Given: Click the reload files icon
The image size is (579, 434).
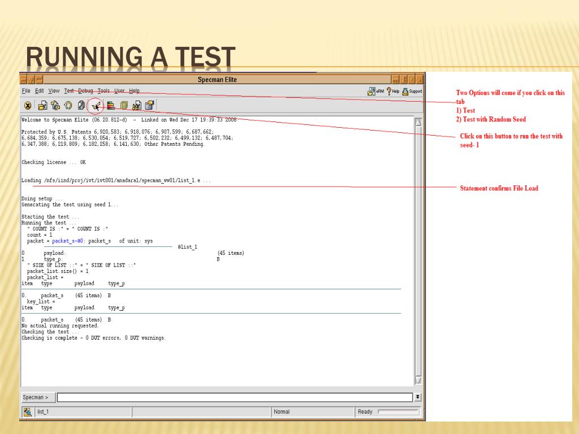Looking at the screenshot, I should coord(55,106).
